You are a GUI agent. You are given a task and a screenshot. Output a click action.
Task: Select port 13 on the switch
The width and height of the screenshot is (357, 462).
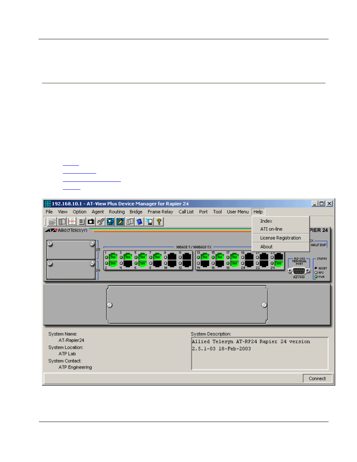click(x=205, y=257)
